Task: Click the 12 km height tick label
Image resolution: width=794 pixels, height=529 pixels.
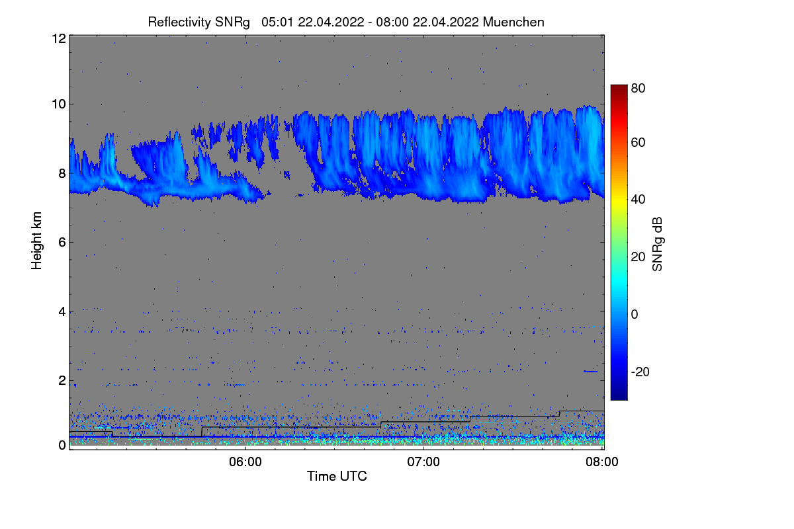Action: (x=58, y=38)
